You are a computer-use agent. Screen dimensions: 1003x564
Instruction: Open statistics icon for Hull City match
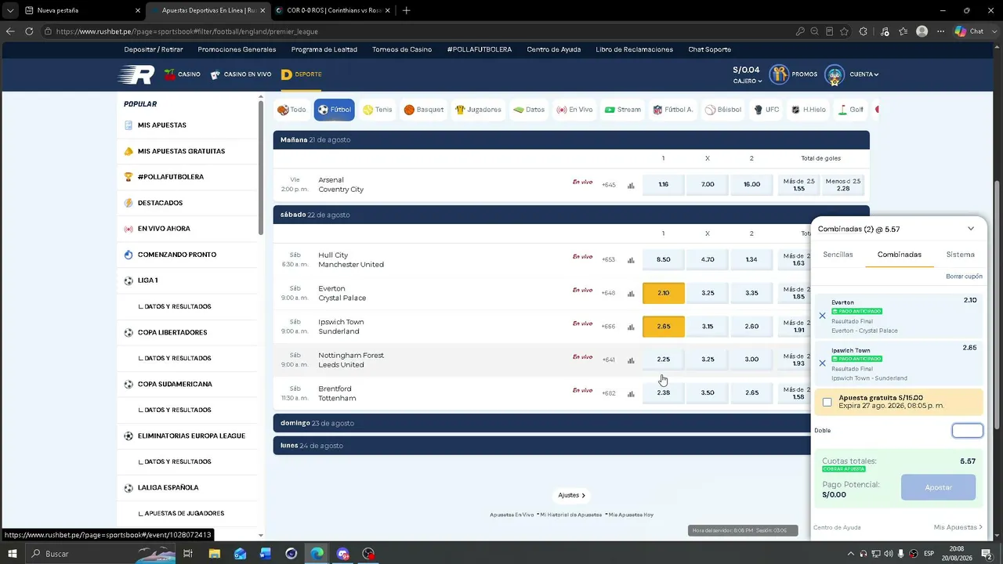click(x=631, y=261)
